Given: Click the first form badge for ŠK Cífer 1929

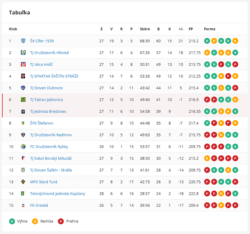Looking at the screenshot, I should coord(207,41).
